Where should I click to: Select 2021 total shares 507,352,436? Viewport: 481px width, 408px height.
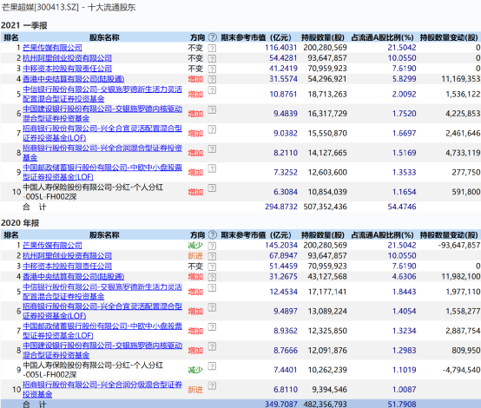click(x=326, y=207)
